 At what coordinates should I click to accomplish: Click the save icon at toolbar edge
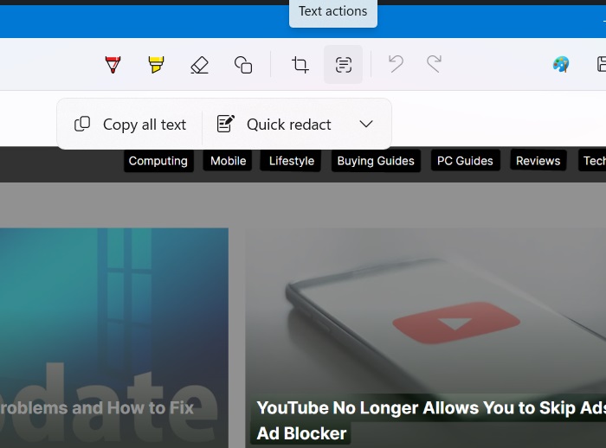[x=601, y=64]
